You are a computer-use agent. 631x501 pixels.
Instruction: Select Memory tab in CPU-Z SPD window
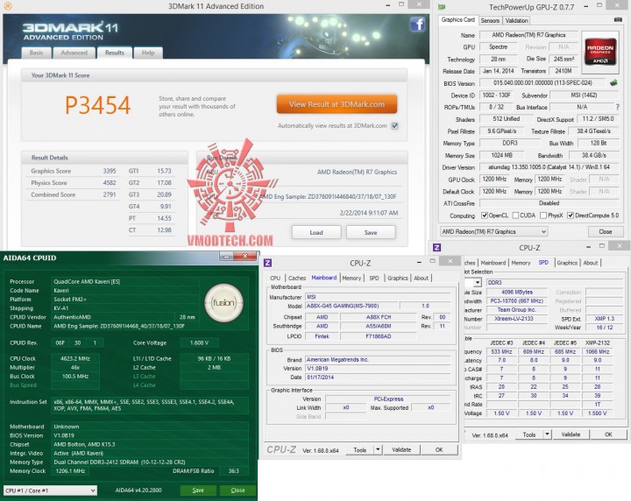(521, 263)
